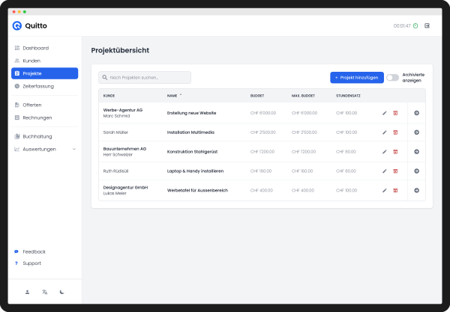Open the Feedback link
Screen dimensions: 450x312
(x=34, y=251)
